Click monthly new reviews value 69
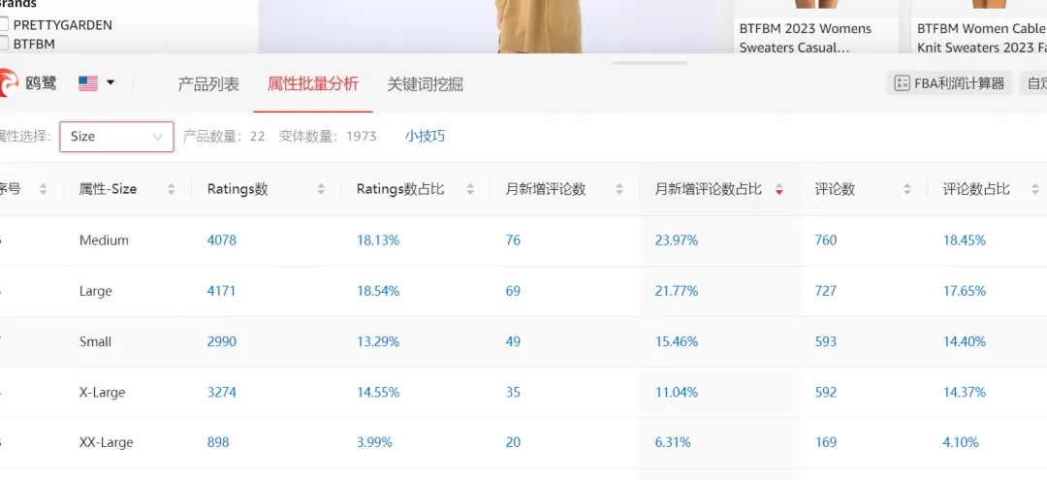Viewport: 1047px width, 480px height. [x=513, y=291]
